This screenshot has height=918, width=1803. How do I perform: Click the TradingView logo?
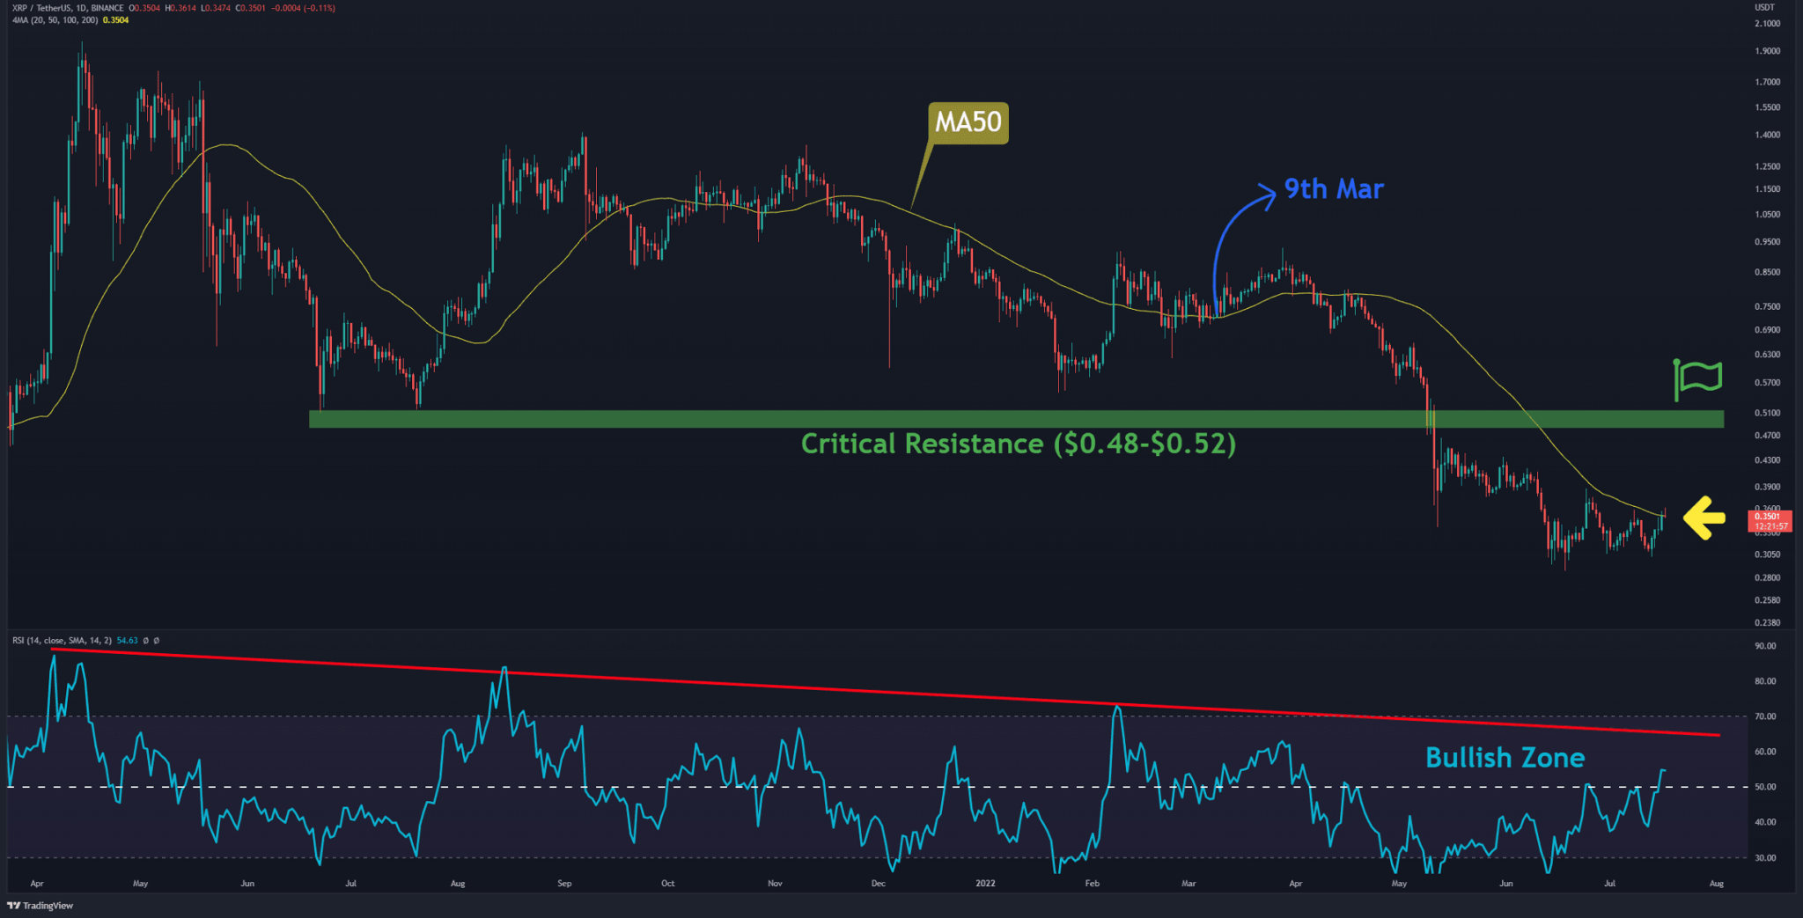pos(40,905)
